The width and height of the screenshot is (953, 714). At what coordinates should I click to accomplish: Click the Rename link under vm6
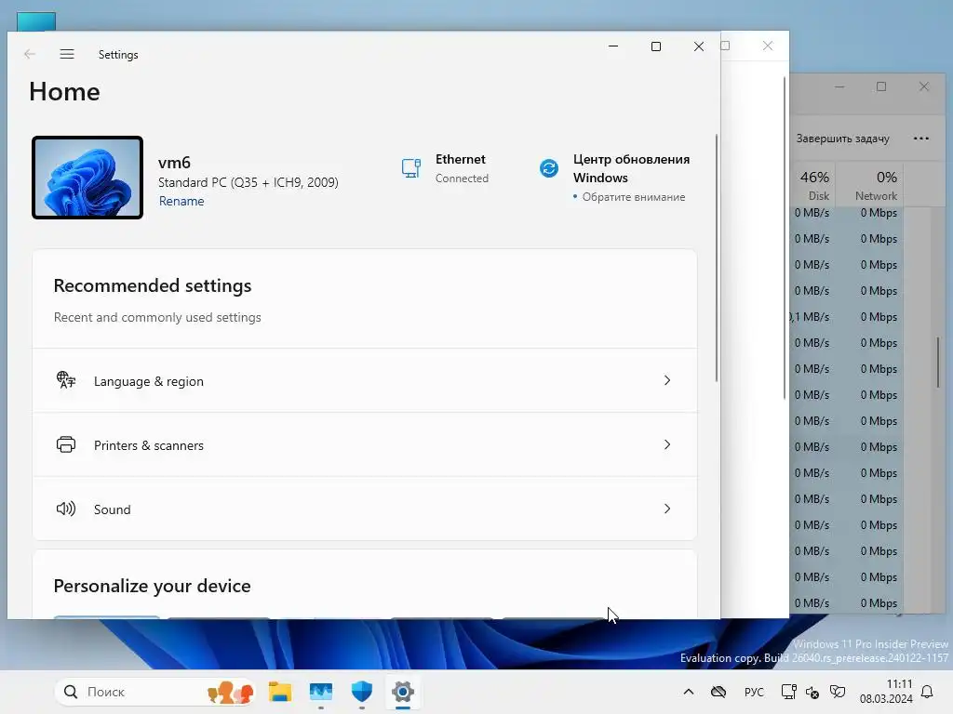pos(181,201)
